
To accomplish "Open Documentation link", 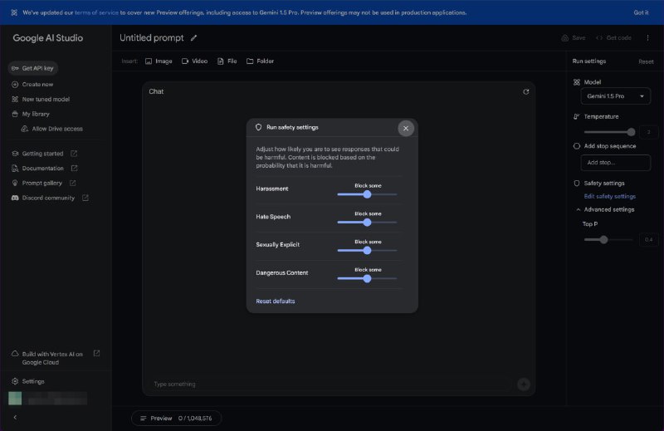I will (43, 169).
